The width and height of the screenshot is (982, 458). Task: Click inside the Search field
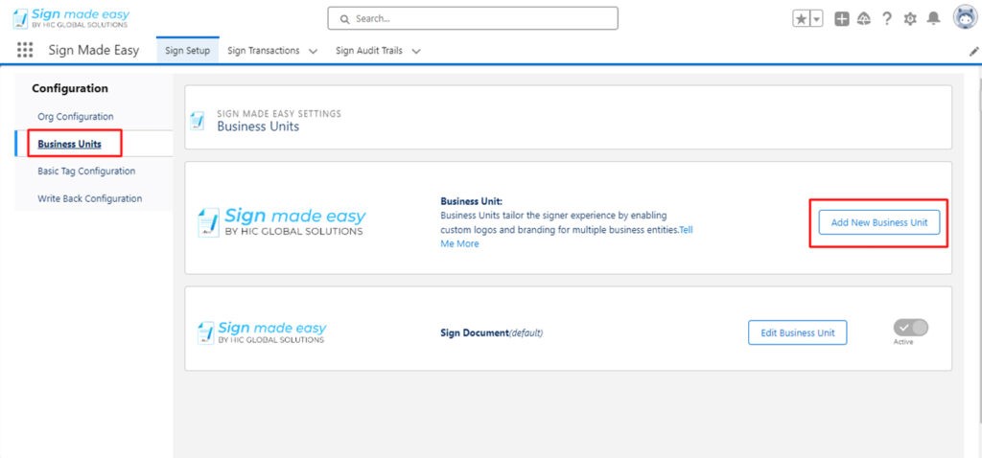pos(473,19)
